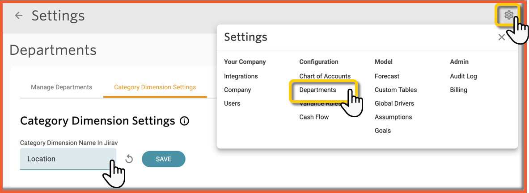
Task: Open Billing under Admin
Action: (x=458, y=90)
